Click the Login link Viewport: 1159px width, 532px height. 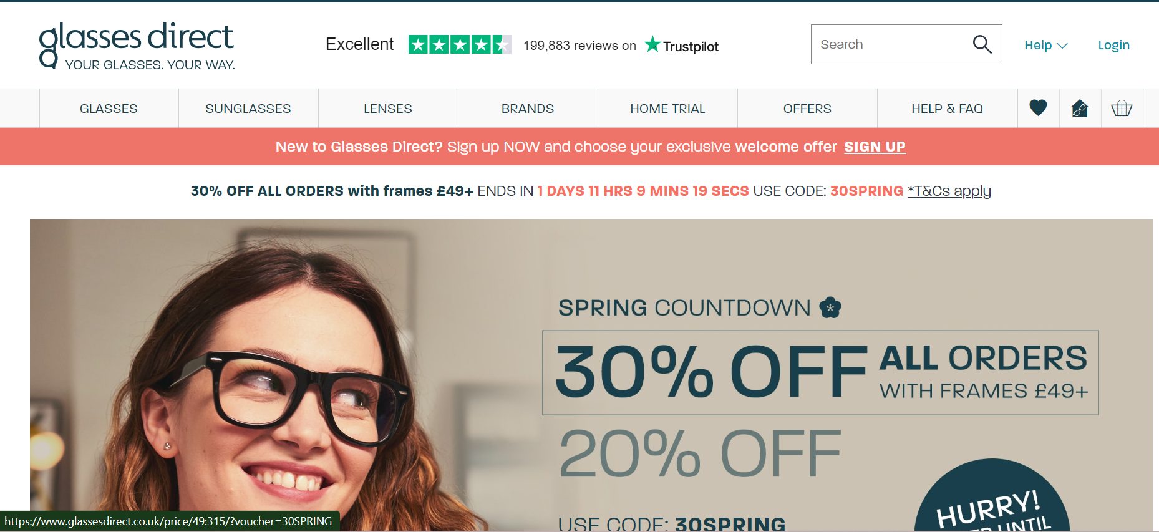[1113, 45]
